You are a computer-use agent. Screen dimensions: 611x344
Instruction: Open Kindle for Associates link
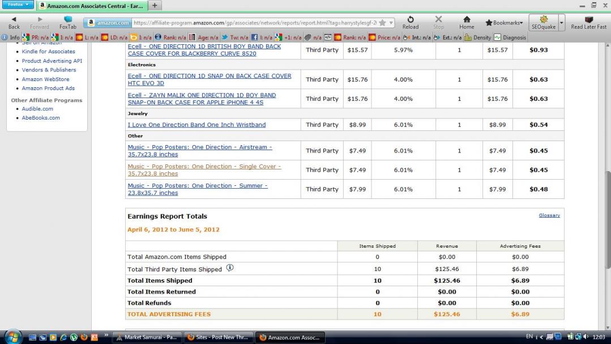48,52
